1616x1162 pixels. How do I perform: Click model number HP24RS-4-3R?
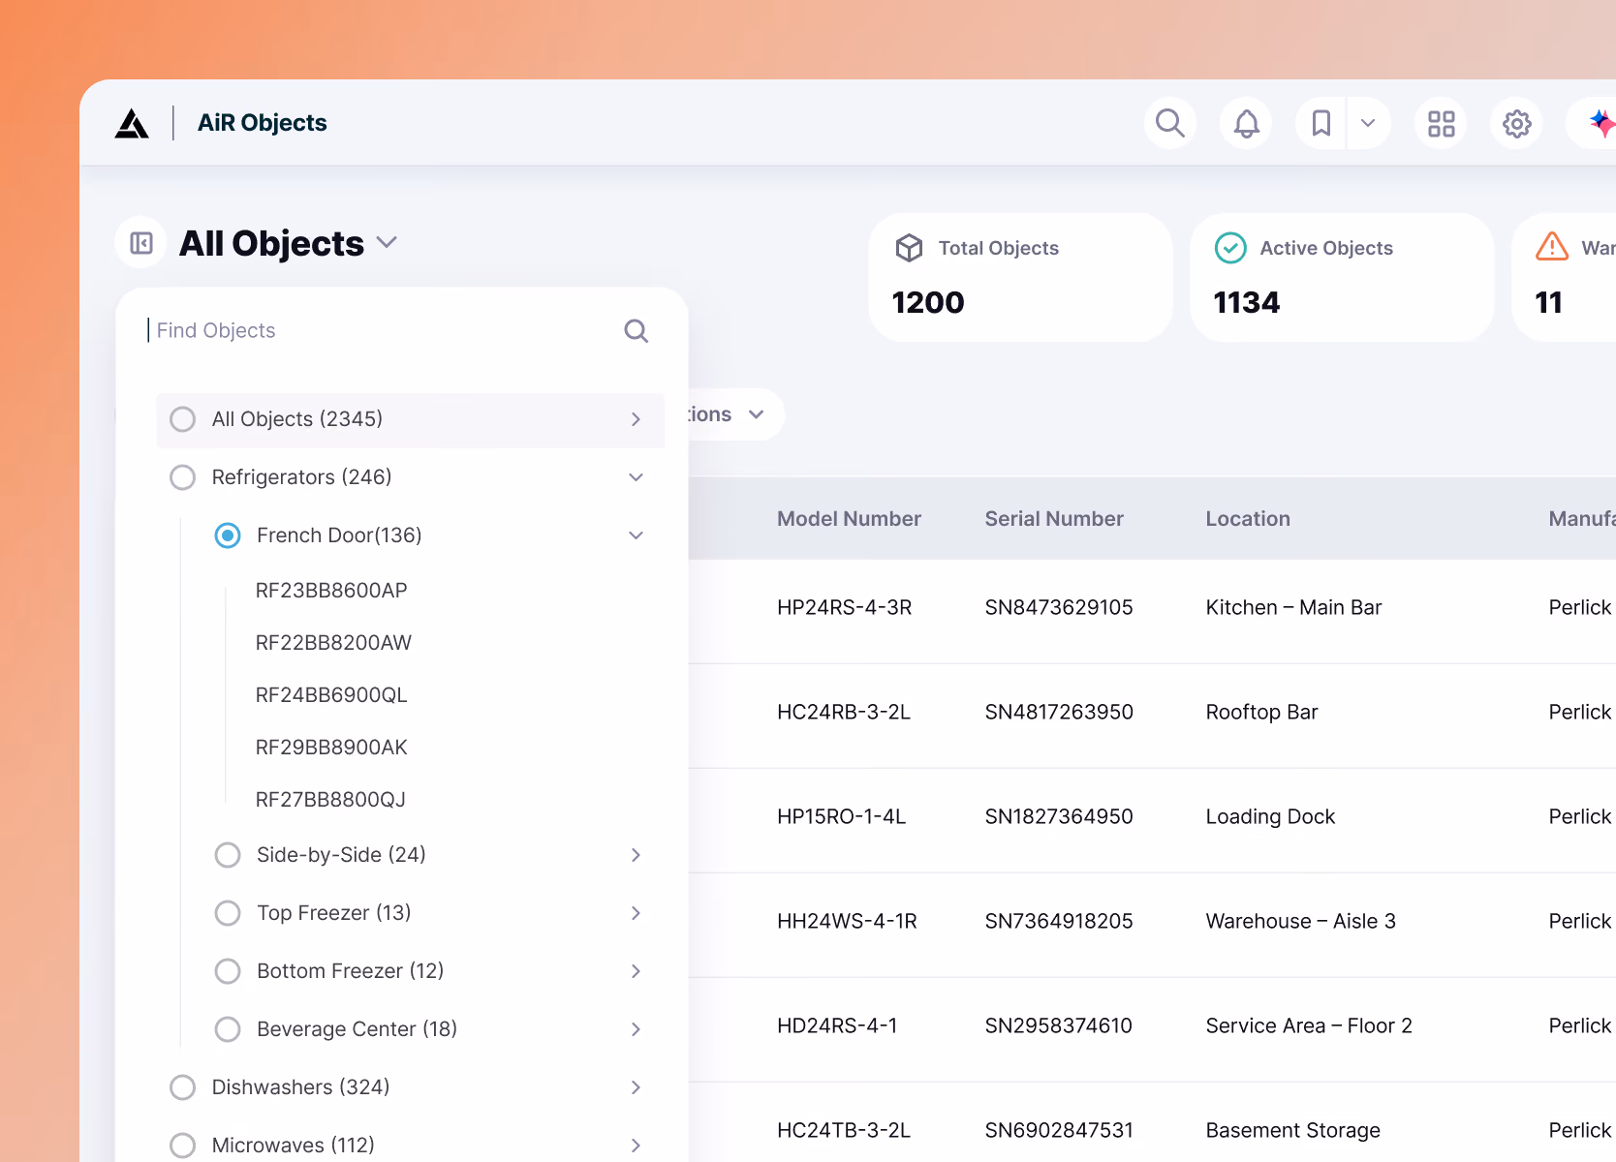point(845,608)
